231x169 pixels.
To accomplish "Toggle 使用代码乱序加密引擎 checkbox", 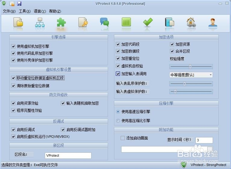I will (13, 53).
